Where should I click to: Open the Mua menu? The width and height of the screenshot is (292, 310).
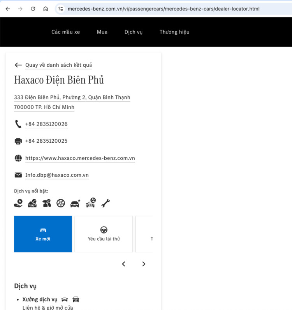coord(102,32)
